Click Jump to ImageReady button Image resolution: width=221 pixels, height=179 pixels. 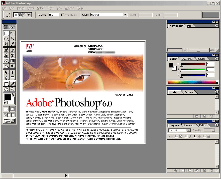point(9,121)
